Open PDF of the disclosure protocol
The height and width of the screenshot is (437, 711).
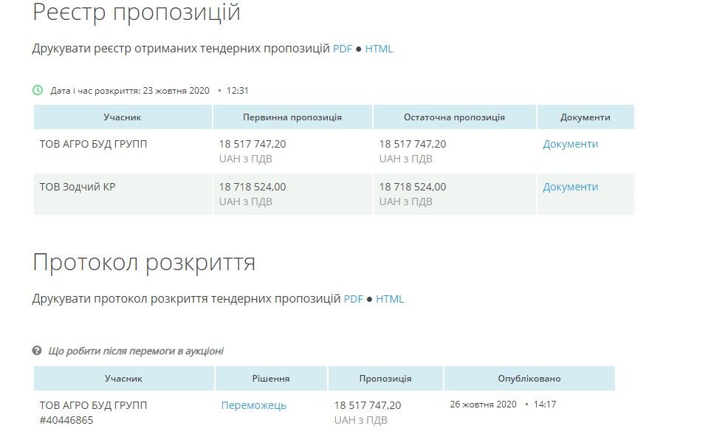(x=354, y=299)
